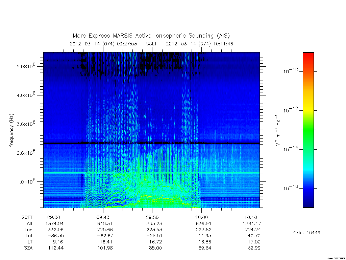Screen dimensions: 346x260
Task: Click the colorbar 10⁻¹² tick label
Action: [x=291, y=110]
